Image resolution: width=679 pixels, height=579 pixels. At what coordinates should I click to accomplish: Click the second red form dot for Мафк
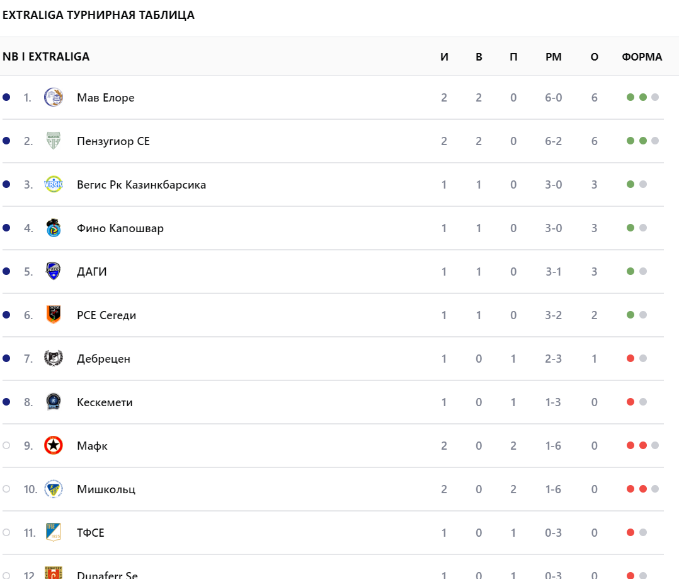(643, 445)
